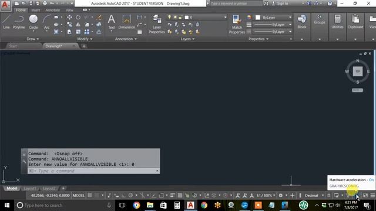Image resolution: width=376 pixels, height=211 pixels.
Task: Click the AutoCAD application menu logo
Action: click(x=5, y=5)
